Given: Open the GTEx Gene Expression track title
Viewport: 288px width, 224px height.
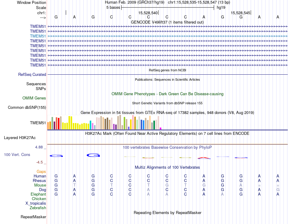Looking at the screenshot, I should point(167,113).
